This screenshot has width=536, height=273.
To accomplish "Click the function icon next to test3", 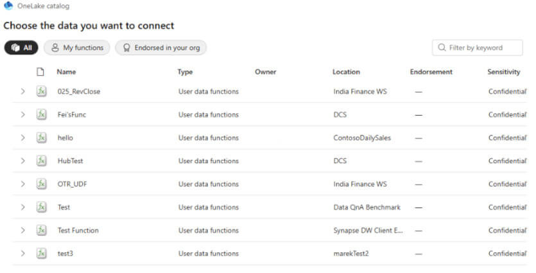I will coord(41,254).
